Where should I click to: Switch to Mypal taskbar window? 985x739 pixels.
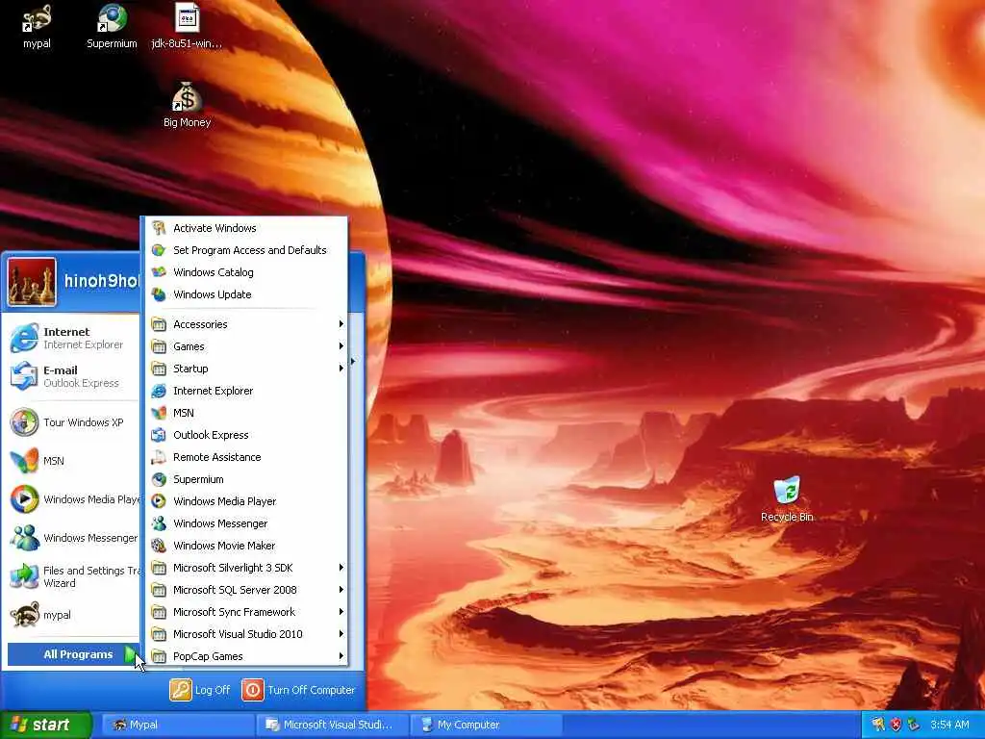(x=178, y=725)
